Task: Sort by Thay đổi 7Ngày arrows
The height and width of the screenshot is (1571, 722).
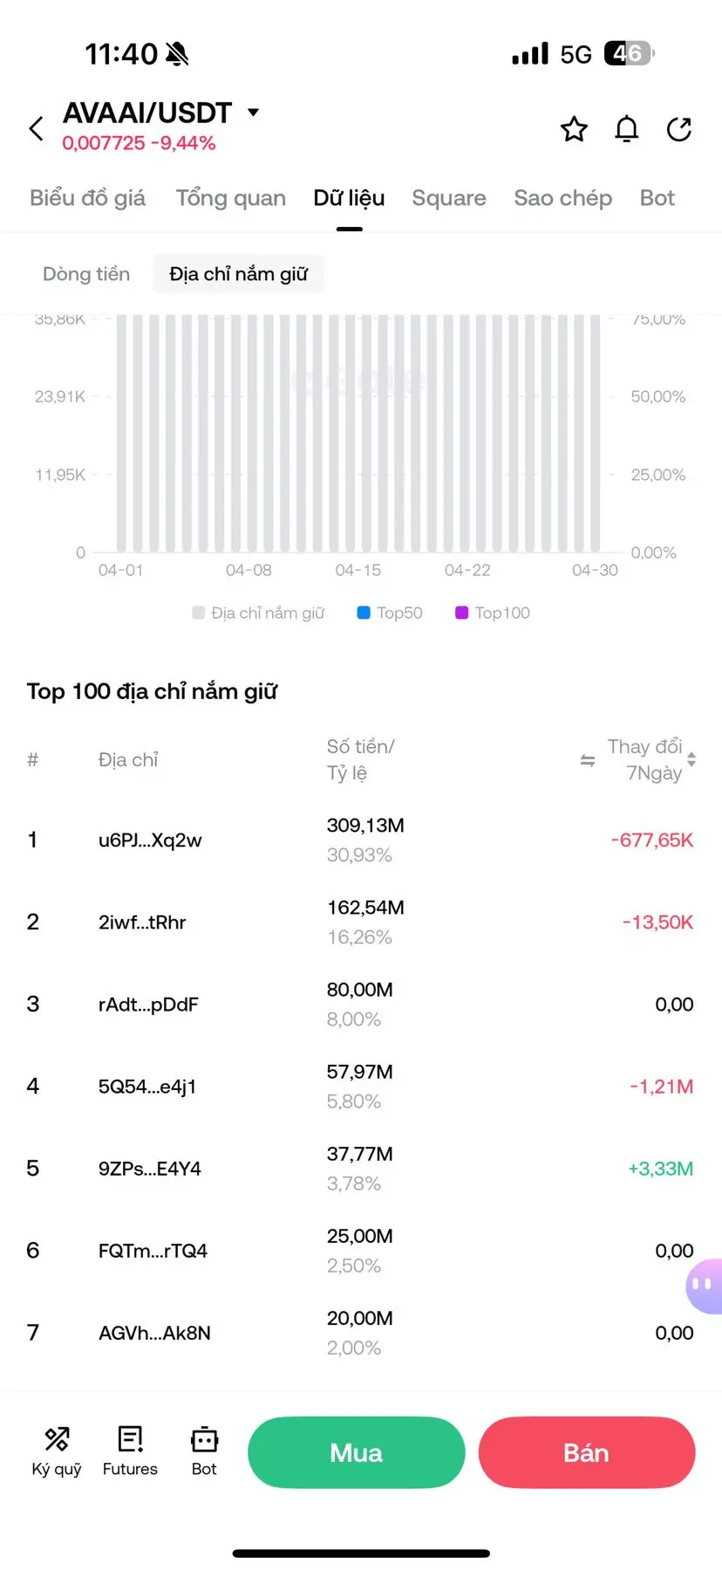Action: (x=691, y=760)
